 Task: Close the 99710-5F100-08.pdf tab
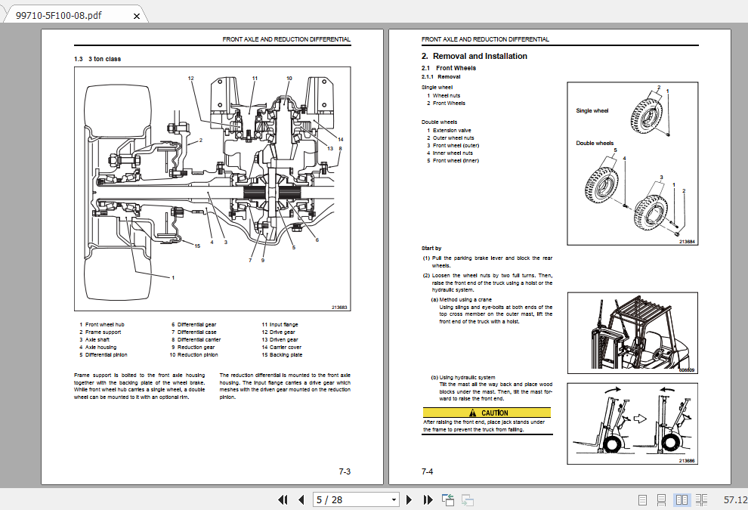137,14
